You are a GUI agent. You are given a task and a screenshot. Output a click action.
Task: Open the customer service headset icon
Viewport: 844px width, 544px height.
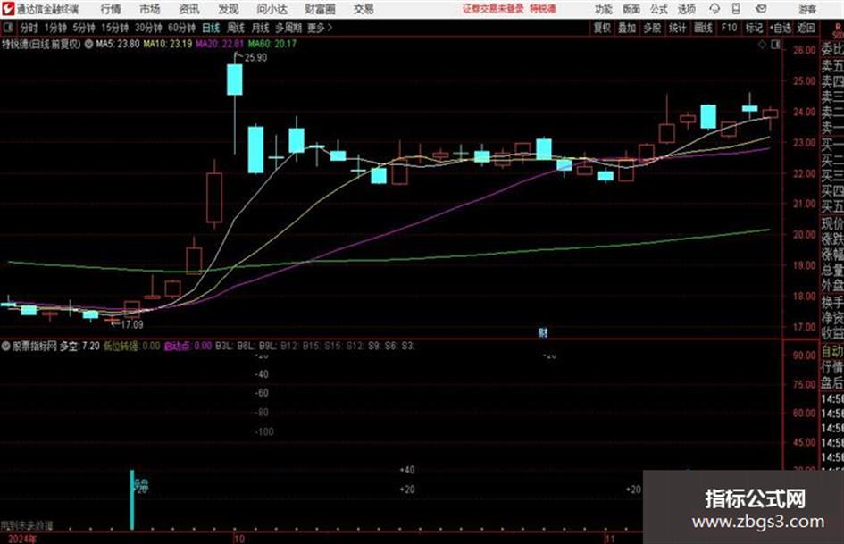tap(714, 9)
